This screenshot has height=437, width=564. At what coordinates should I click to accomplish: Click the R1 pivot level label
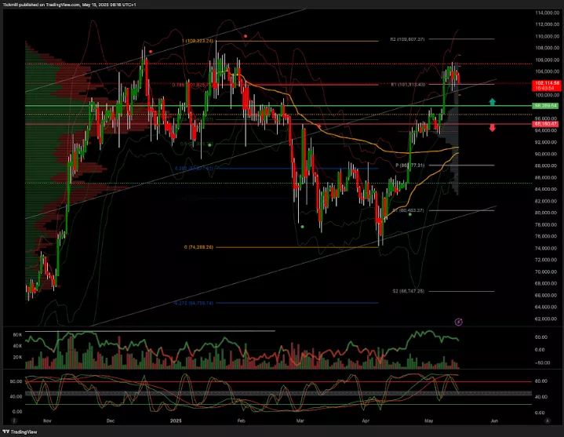[x=407, y=84]
